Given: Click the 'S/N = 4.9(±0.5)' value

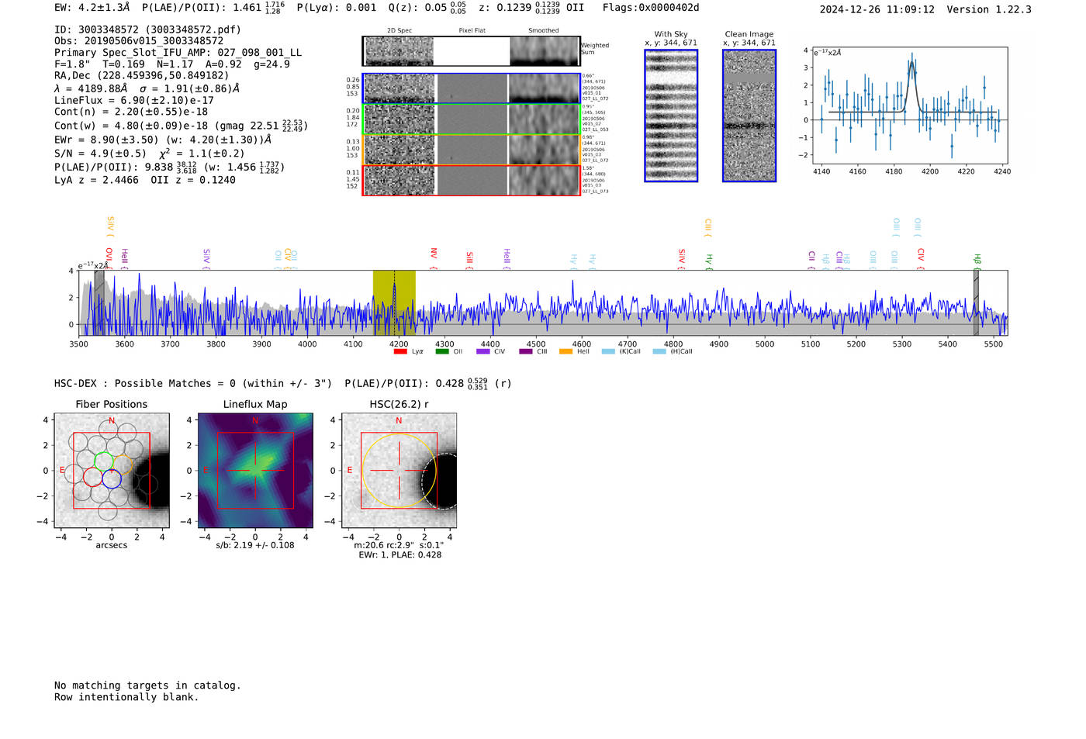Looking at the screenshot, I should tap(100, 154).
